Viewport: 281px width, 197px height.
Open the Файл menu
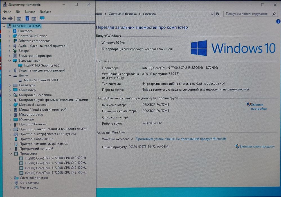pos(7,12)
